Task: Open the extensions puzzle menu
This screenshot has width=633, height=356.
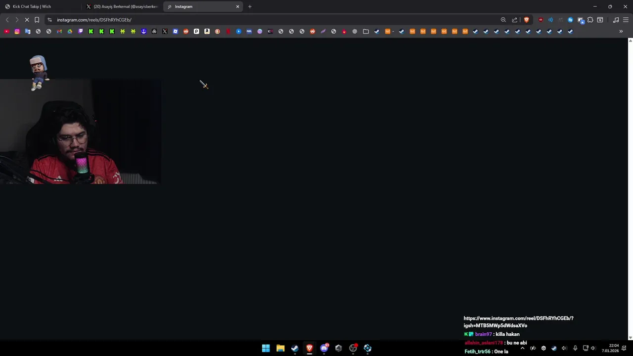Action: tap(590, 20)
